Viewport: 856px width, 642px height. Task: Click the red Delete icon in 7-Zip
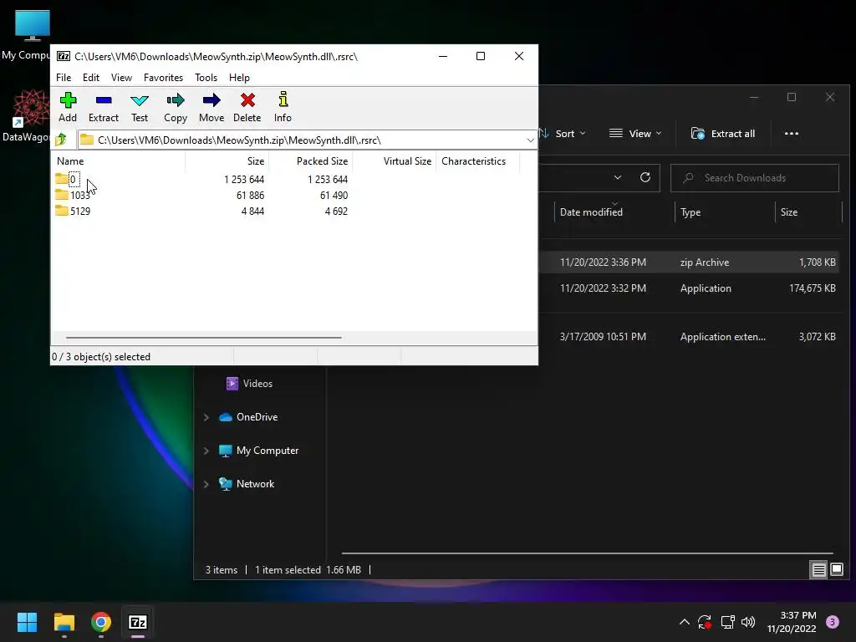click(x=247, y=107)
